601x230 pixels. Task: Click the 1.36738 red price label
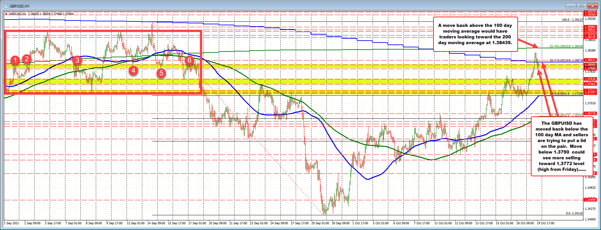590,114
